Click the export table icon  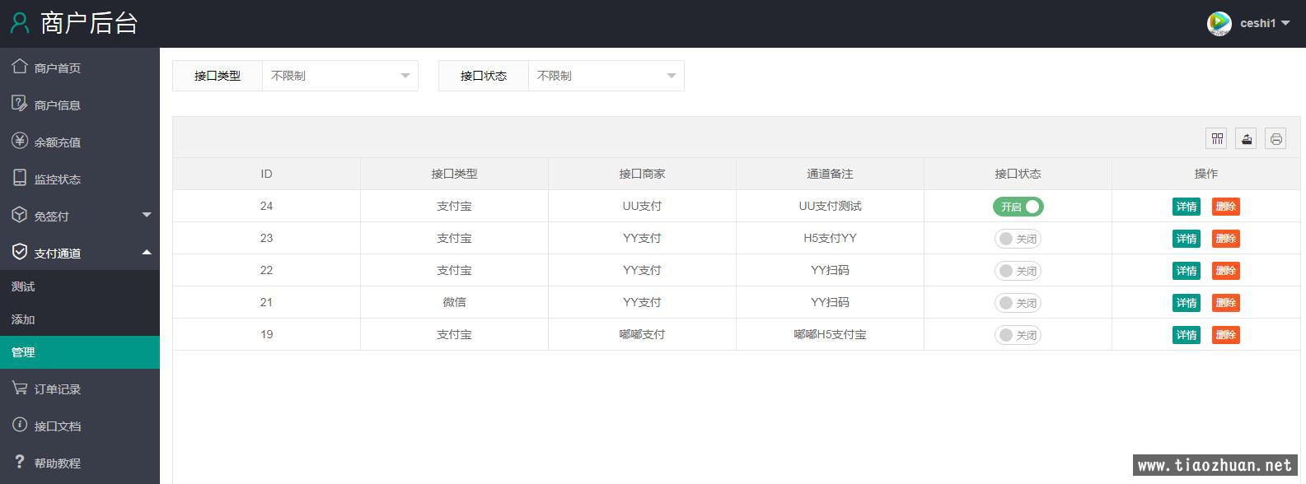coord(1246,138)
